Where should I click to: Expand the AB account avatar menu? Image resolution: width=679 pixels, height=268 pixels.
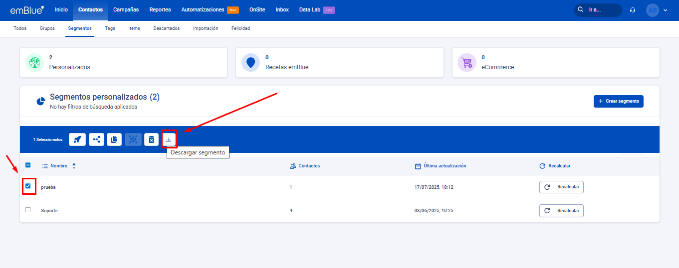click(657, 10)
